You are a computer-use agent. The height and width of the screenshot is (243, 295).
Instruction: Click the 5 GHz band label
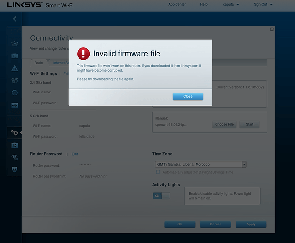(x=39, y=116)
